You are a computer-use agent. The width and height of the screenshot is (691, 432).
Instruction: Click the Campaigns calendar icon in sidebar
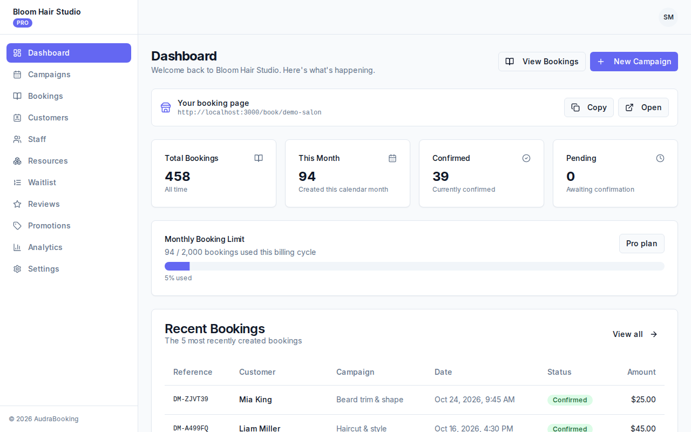tap(17, 75)
